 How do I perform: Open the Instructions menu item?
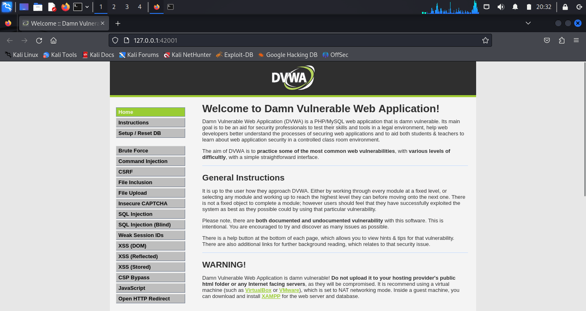click(151, 122)
